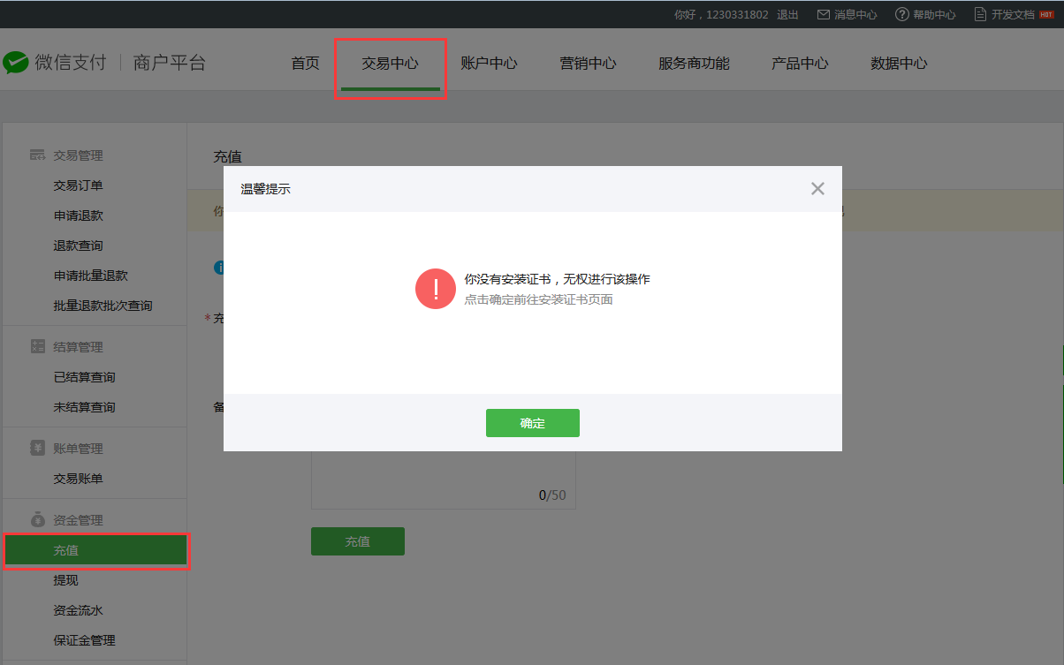
Task: Click the remarks text area field
Action: click(442, 477)
